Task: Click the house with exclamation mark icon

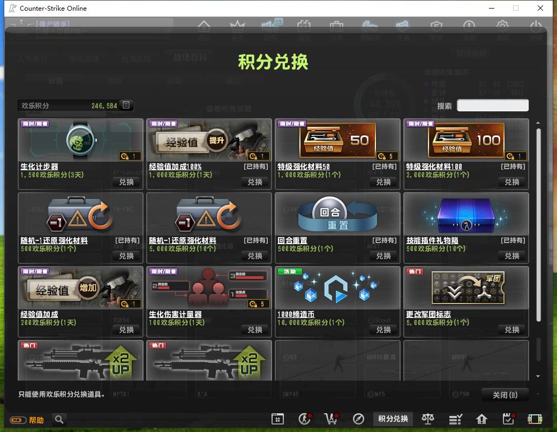Action: [481, 419]
